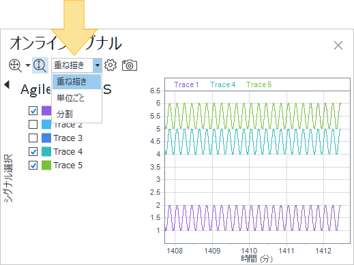Select the Trace 5 label in the list
354x265 pixels.
(x=68, y=166)
